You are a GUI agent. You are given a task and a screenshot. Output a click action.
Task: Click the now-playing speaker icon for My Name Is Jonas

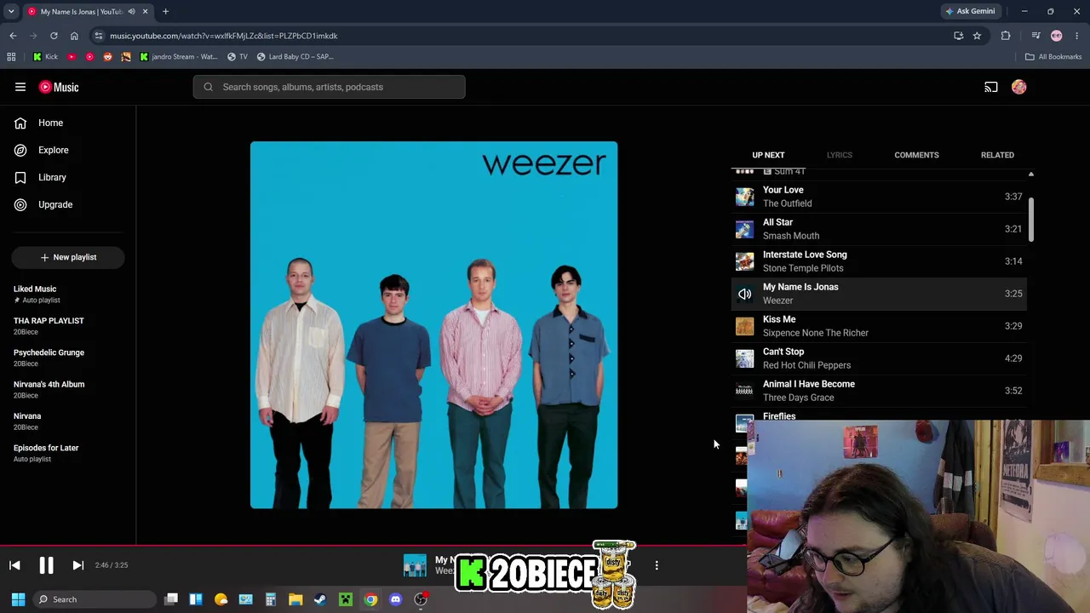tap(745, 294)
